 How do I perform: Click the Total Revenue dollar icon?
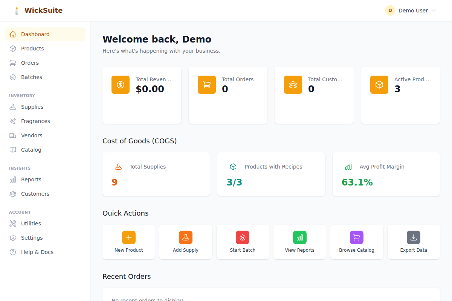(120, 85)
